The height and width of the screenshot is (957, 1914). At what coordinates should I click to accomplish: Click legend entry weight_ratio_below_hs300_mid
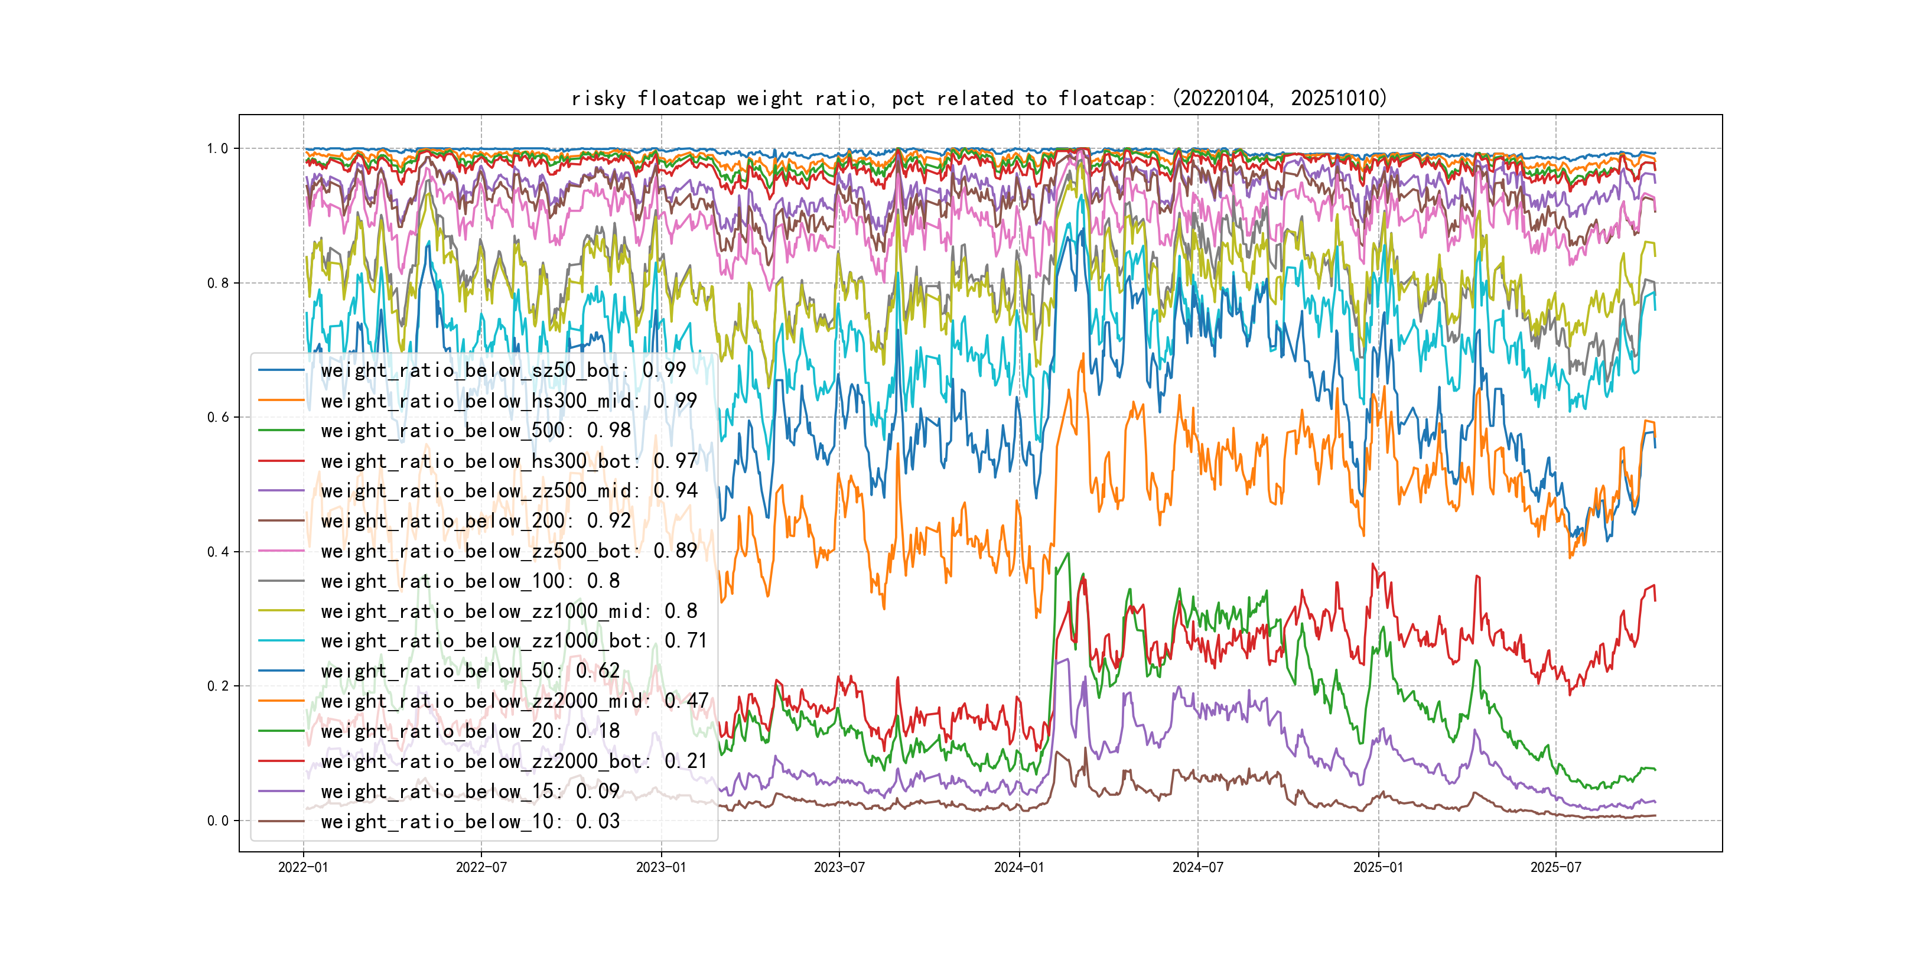pos(509,401)
